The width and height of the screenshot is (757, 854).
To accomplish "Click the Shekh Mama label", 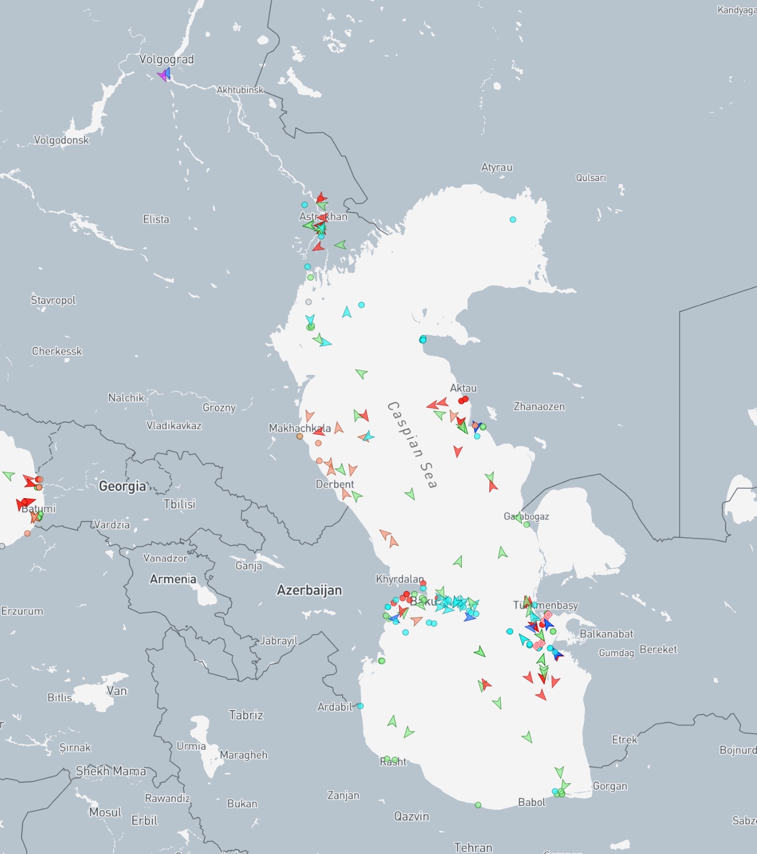I will [111, 771].
